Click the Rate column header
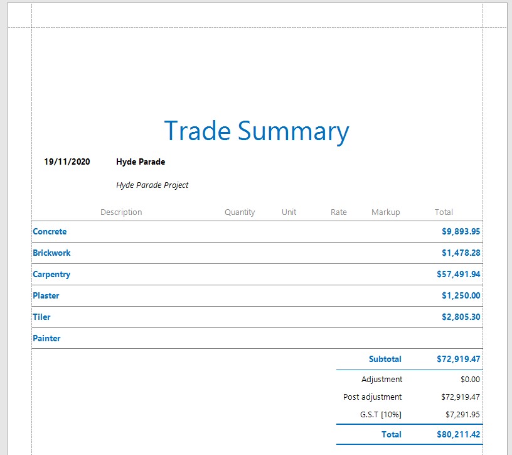Screen dimensions: 512x455 [338, 212]
